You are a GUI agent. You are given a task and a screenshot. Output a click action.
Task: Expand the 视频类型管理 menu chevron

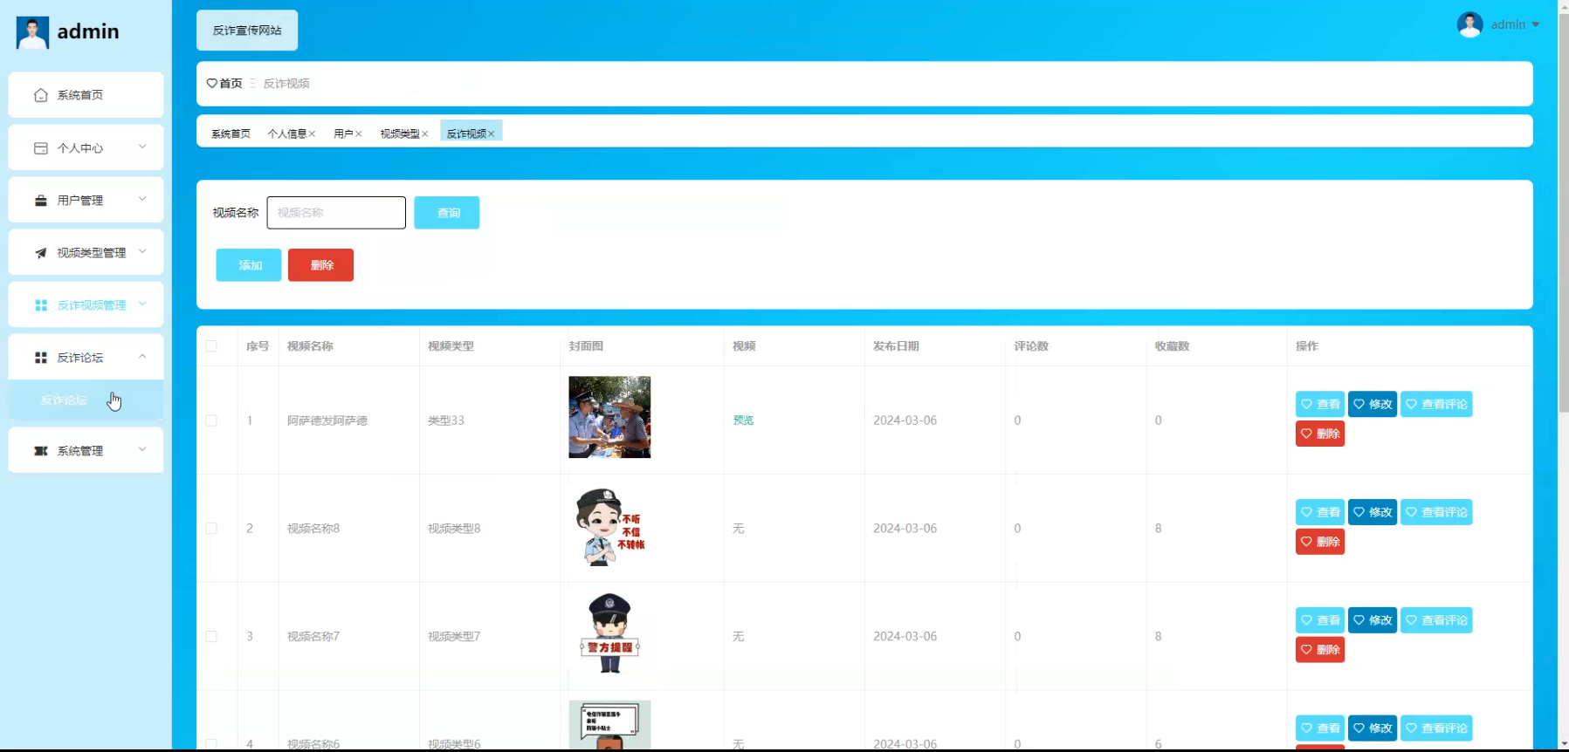(142, 251)
